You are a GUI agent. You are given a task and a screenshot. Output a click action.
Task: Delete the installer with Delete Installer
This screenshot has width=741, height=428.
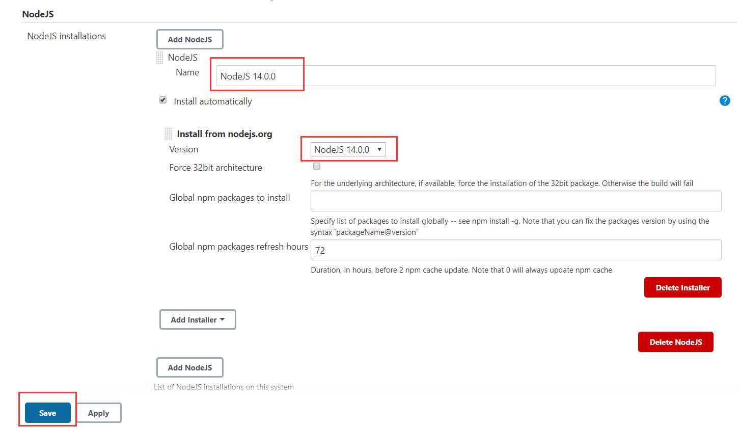(x=682, y=287)
